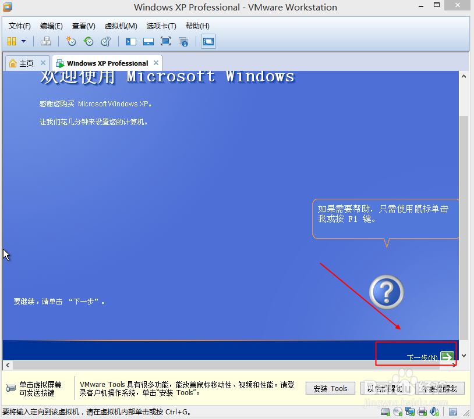474x419 pixels.
Task: Click the 安装 Tools button
Action: click(330, 389)
